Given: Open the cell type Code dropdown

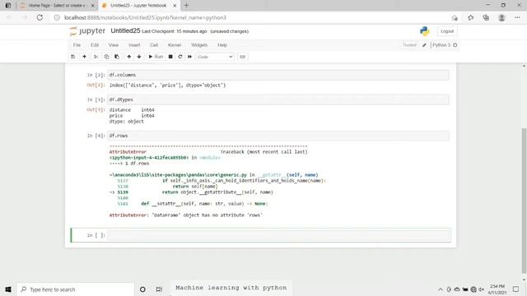Looking at the screenshot, I should (215, 57).
